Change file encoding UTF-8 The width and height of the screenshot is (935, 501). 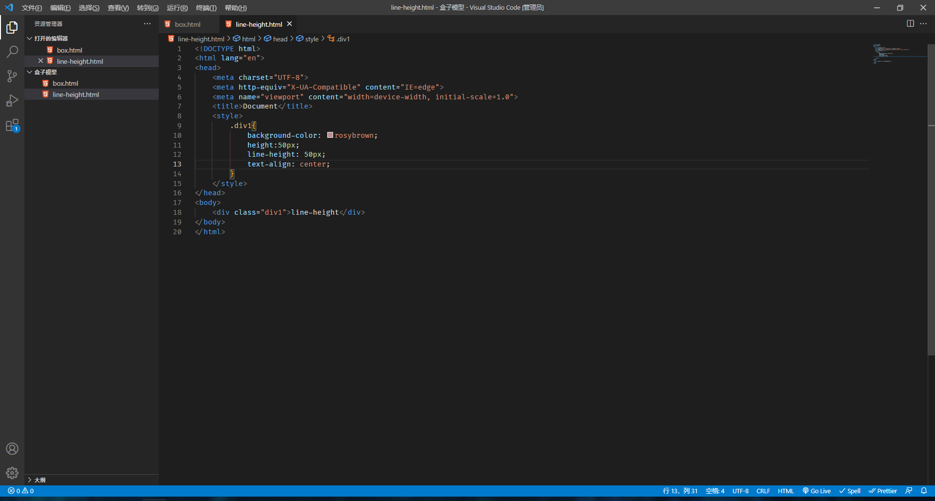[x=740, y=491]
